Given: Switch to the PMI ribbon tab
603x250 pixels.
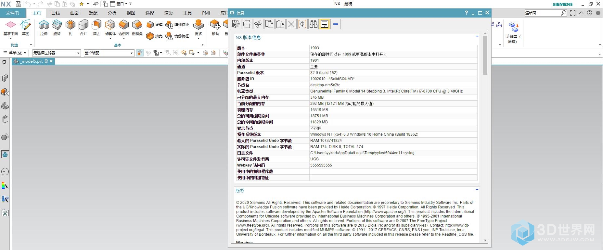Looking at the screenshot, I should 206,13.
